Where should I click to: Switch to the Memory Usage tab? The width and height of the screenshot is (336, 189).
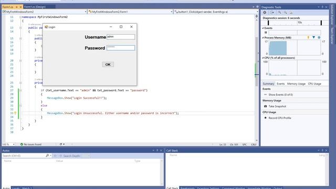coord(296,84)
